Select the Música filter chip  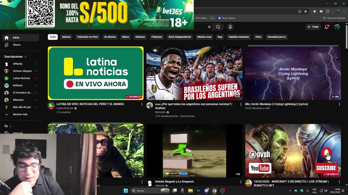click(66, 37)
